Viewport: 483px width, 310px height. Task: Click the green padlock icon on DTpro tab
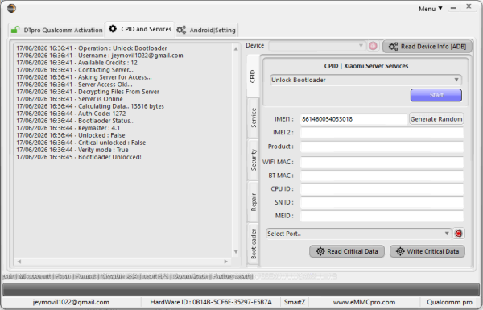coord(15,30)
